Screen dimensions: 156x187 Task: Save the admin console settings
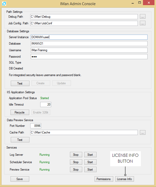pos(20,179)
